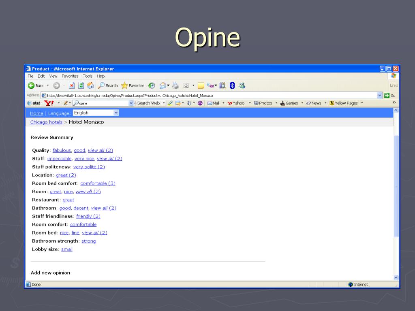Open the View menu
The image size is (415, 311).
pyautogui.click(x=53, y=76)
